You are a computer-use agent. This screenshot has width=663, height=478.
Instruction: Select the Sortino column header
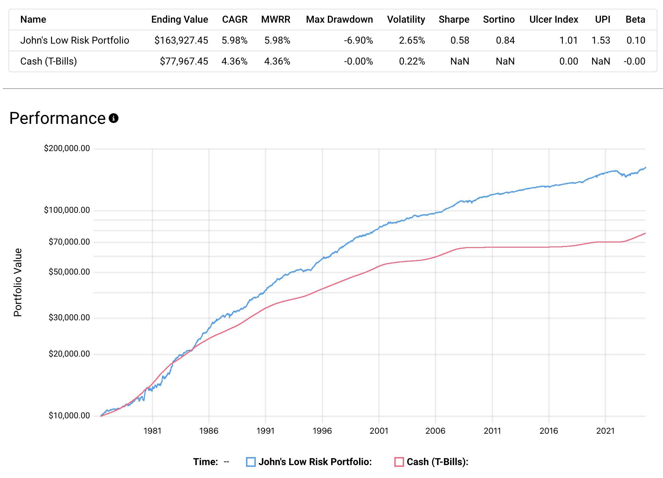(499, 20)
